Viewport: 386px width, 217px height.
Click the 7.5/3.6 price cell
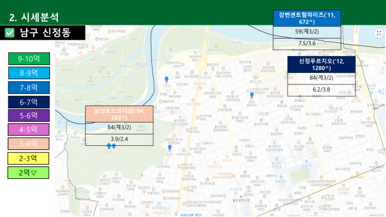(x=307, y=43)
